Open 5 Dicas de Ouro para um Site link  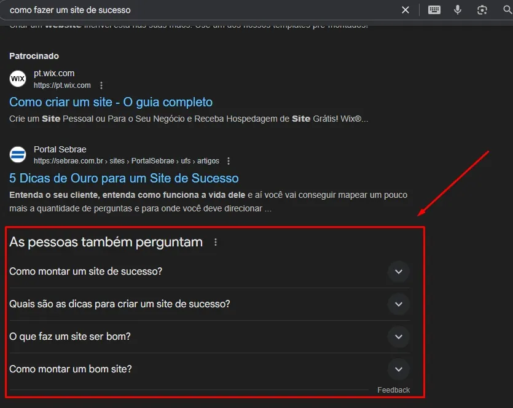tap(123, 178)
